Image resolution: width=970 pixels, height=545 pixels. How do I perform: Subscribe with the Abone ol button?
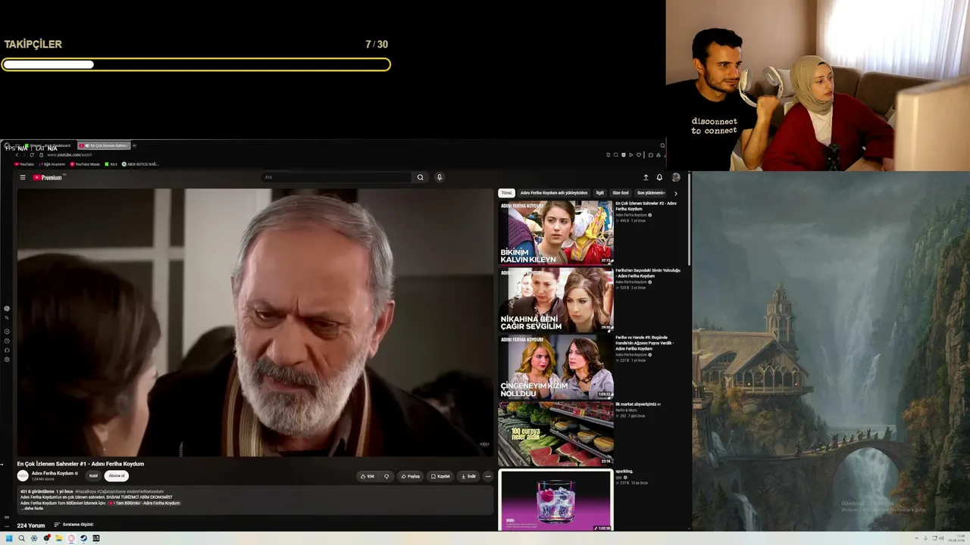click(116, 476)
